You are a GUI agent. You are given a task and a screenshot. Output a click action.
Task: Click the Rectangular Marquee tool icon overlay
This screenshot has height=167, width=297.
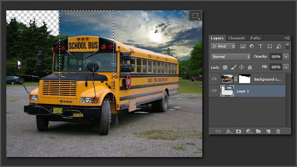(195, 15)
